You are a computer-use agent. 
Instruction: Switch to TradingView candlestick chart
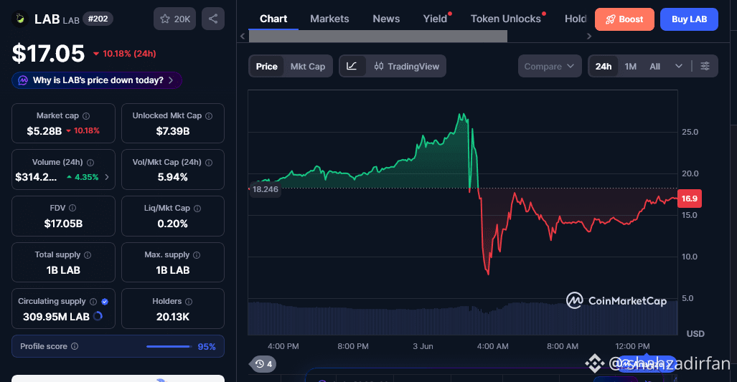point(407,66)
